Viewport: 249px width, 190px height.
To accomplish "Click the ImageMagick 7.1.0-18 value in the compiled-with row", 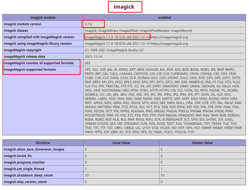I will point(136,37).
